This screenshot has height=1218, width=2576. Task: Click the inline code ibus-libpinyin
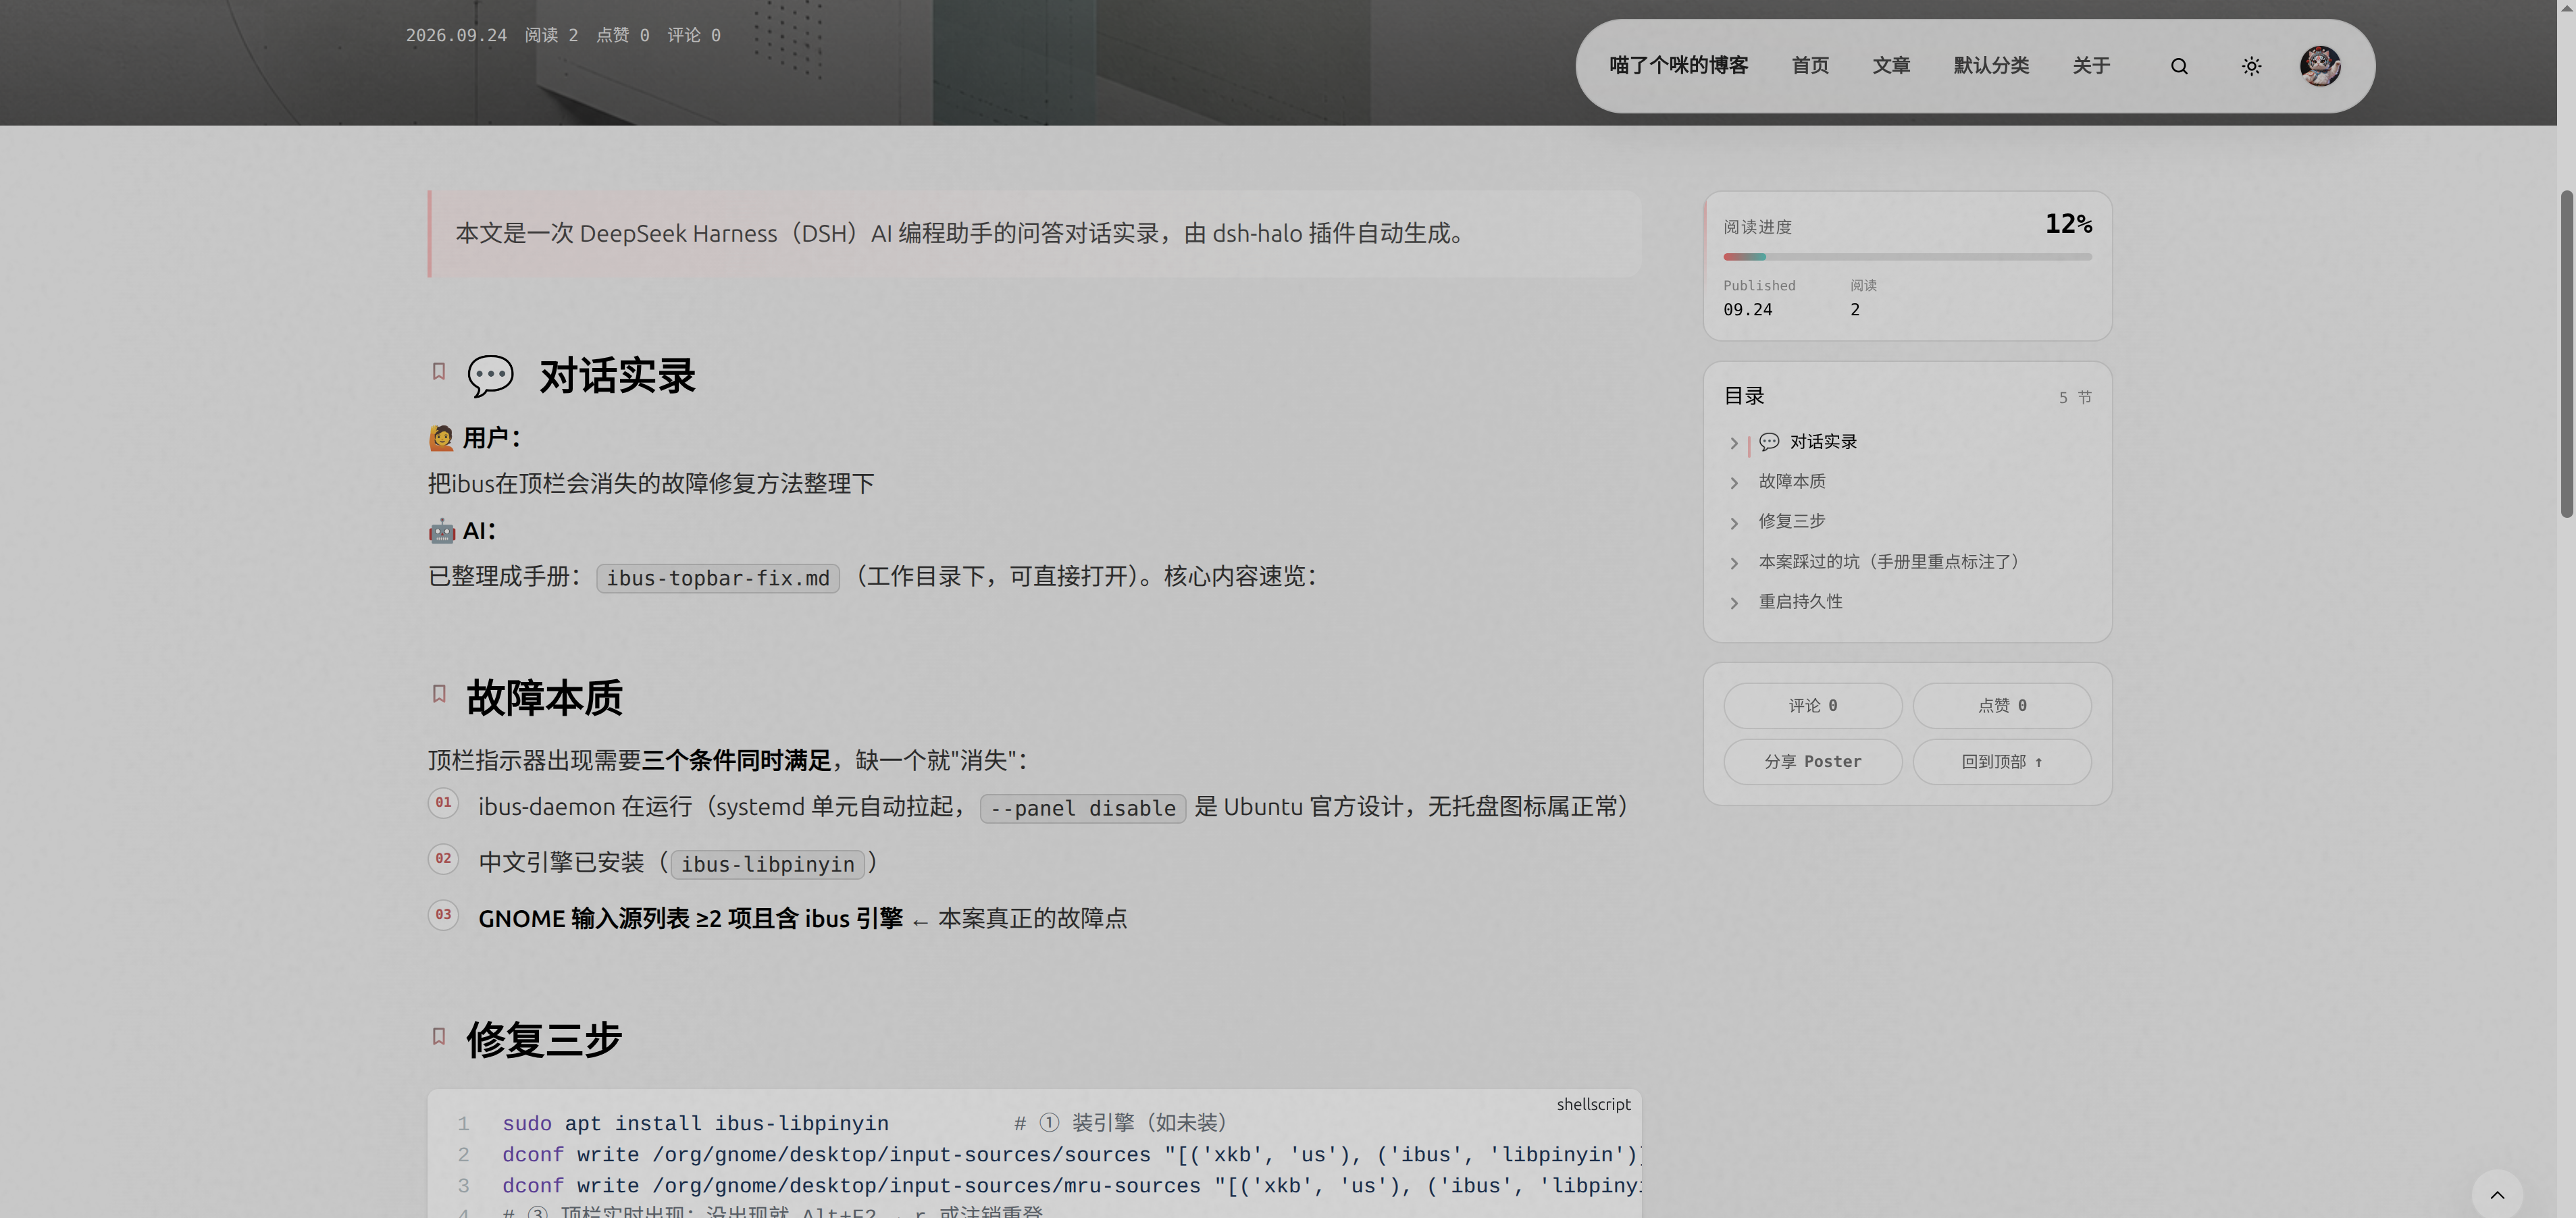click(767, 864)
